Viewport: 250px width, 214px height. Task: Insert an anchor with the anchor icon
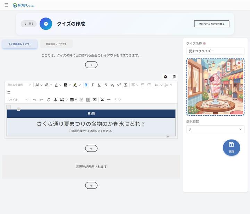tap(55, 100)
